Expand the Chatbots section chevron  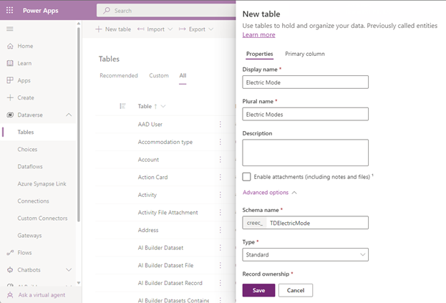(x=69, y=270)
